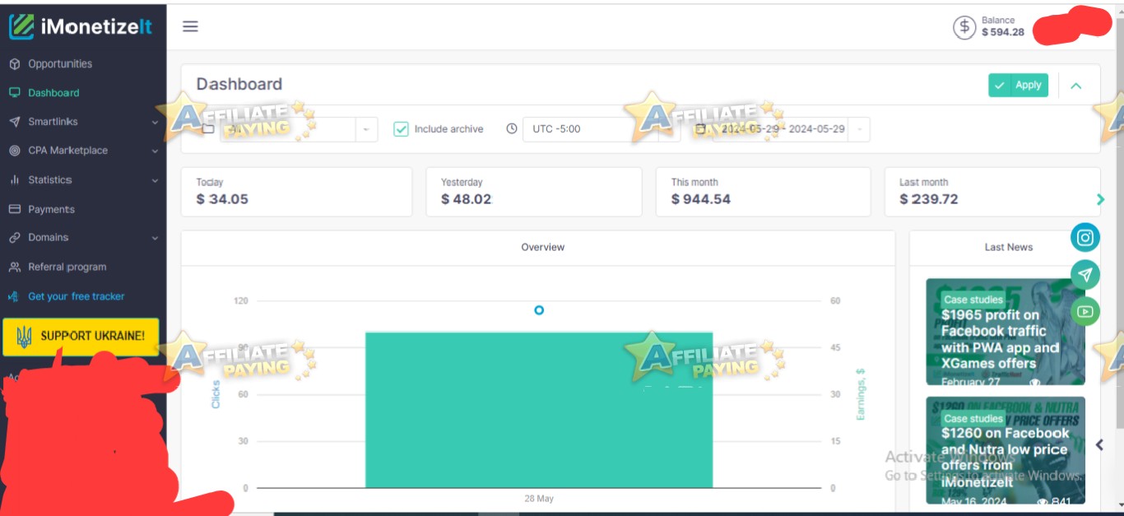The height and width of the screenshot is (516, 1124).
Task: Click the Smartlinks paper plane icon
Action: pyautogui.click(x=14, y=122)
